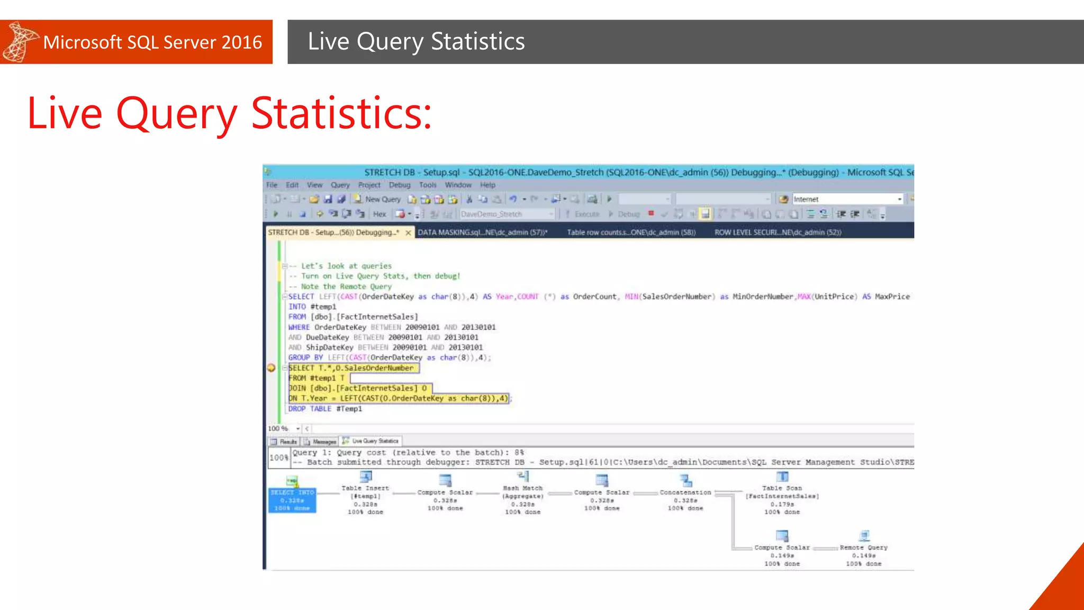The height and width of the screenshot is (610, 1084).
Task: Select the Hash Match (Aggregate) operator
Action: pos(522,494)
